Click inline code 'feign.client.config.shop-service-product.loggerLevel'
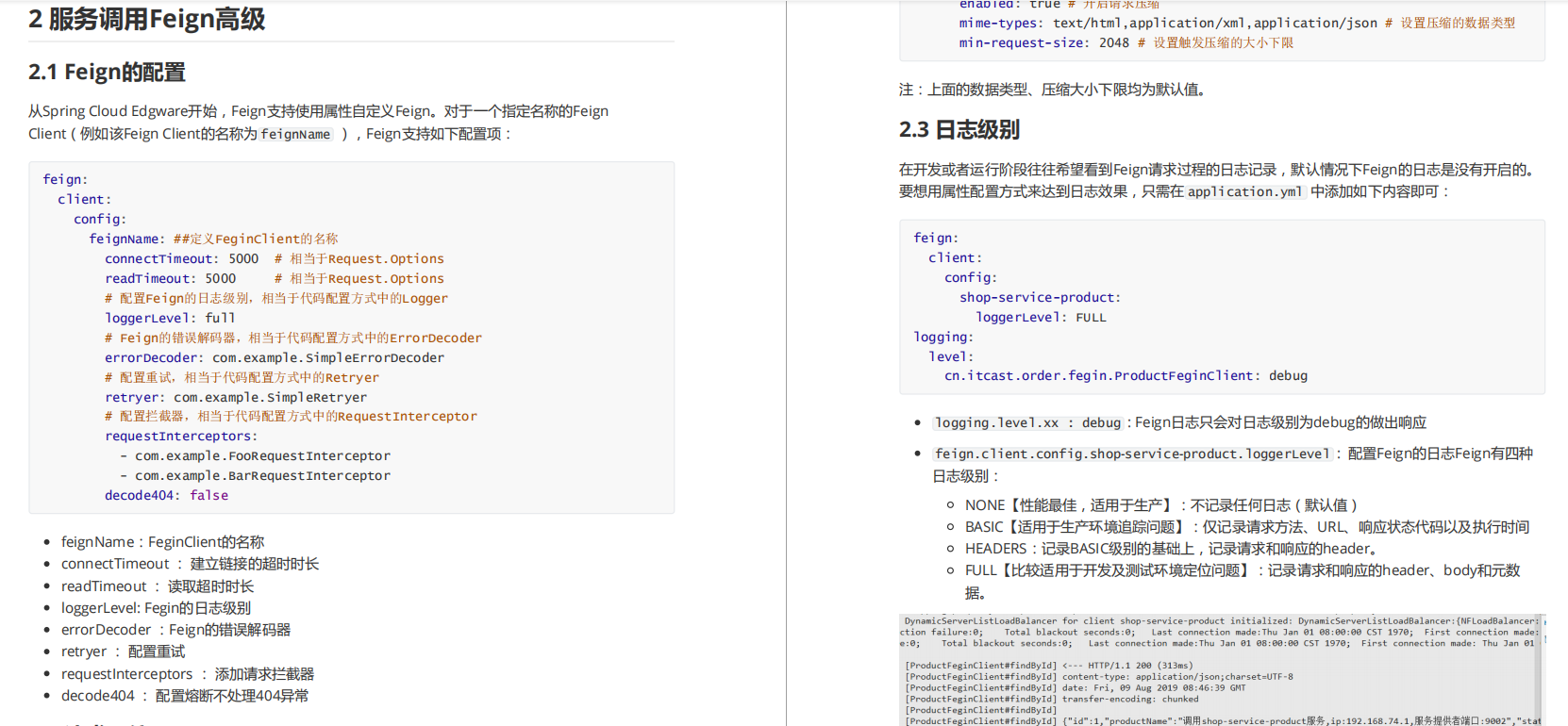Screen dimensions: 1568x726 click(x=1132, y=454)
